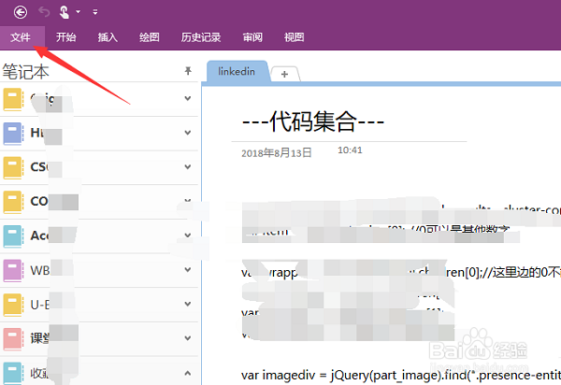Select the linkedin section tab
Screen dimensions: 561x385
pyautogui.click(x=237, y=72)
